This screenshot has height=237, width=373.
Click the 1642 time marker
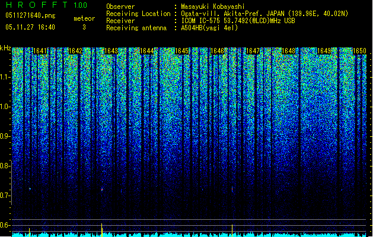(75, 51)
